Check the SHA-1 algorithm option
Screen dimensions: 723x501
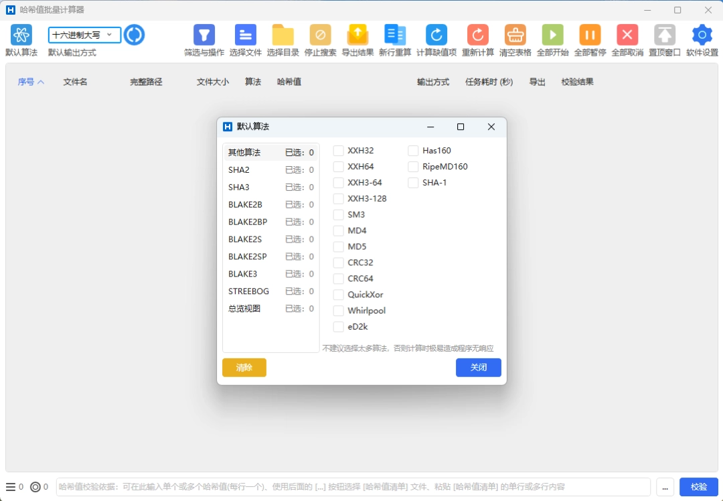pos(413,182)
